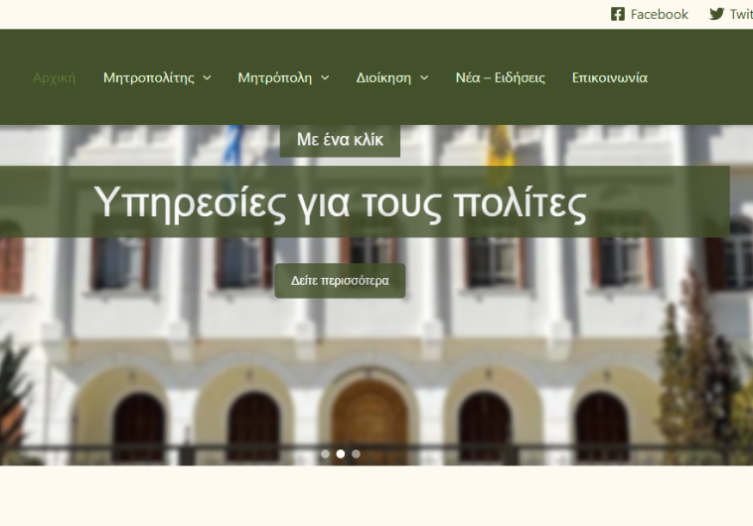
Task: Select the first slider dot
Action: pos(325,454)
